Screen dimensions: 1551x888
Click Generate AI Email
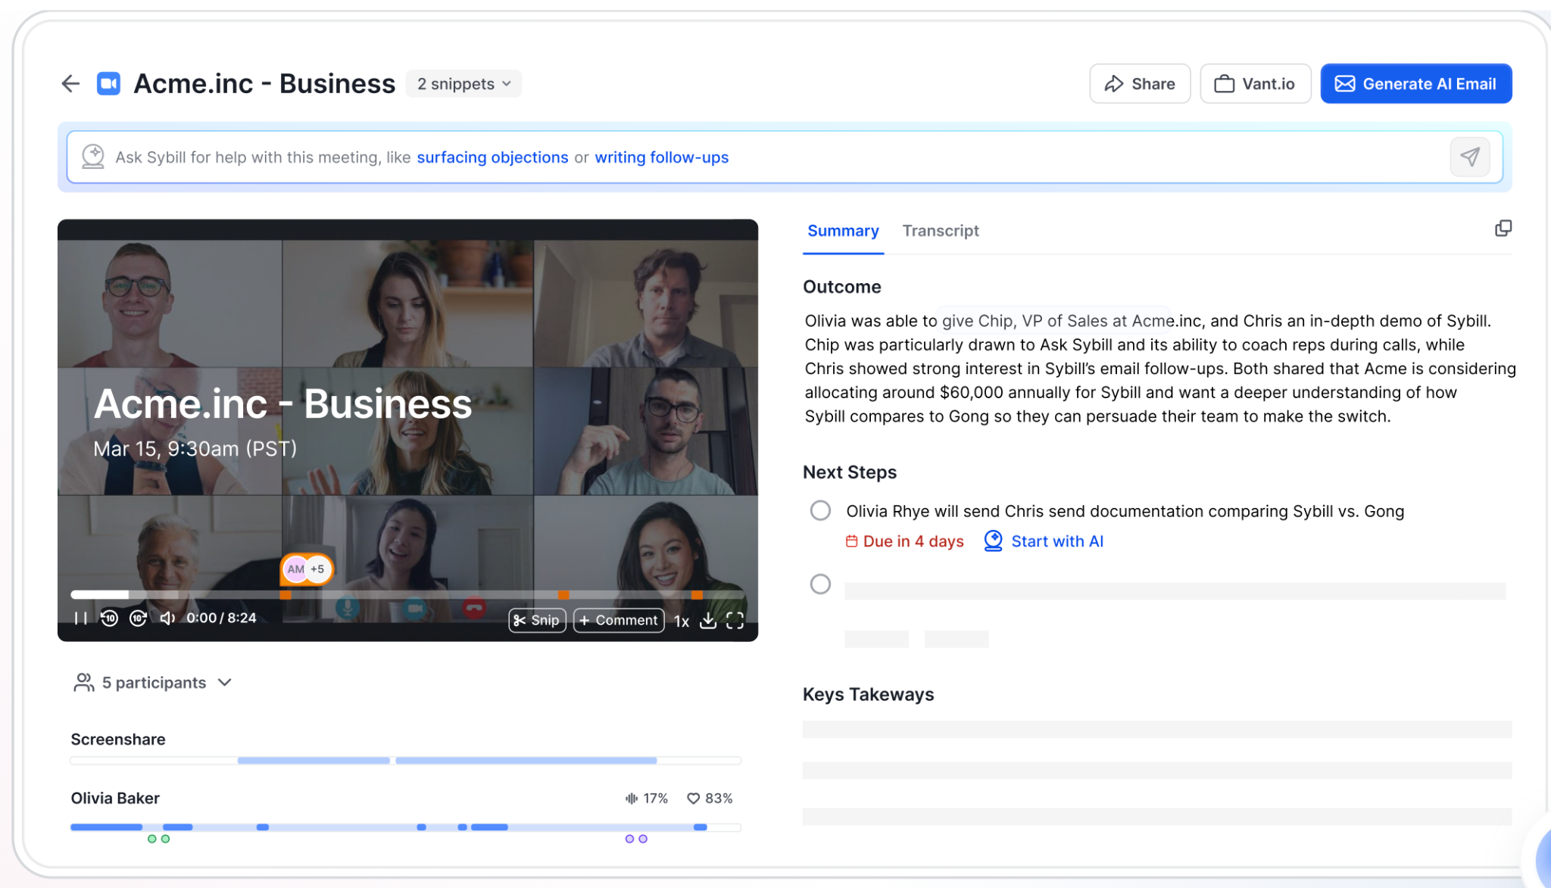1415,83
